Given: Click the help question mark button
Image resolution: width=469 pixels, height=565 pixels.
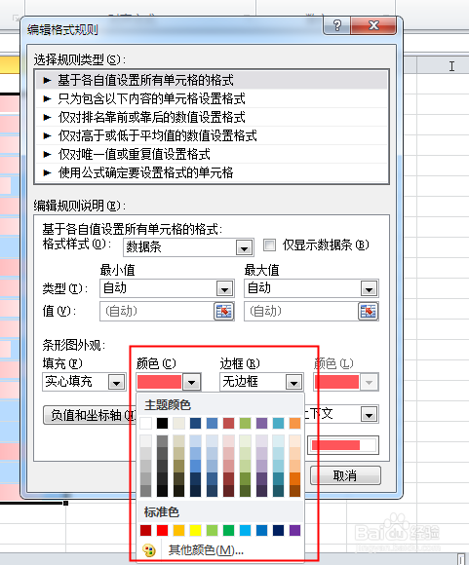Looking at the screenshot, I should [337, 25].
